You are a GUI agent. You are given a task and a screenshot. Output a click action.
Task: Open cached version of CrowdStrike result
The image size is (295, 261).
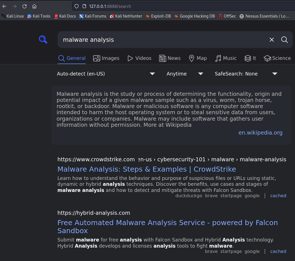tap(278, 196)
